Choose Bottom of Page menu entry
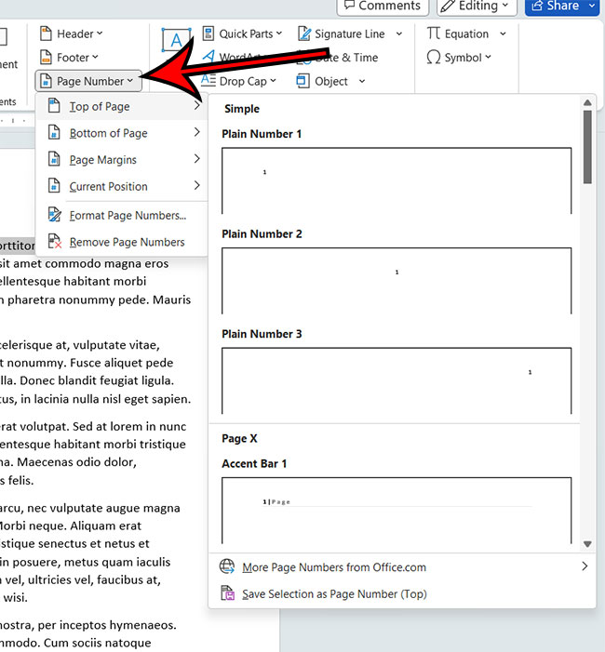This screenshot has height=652, width=605. point(122,133)
